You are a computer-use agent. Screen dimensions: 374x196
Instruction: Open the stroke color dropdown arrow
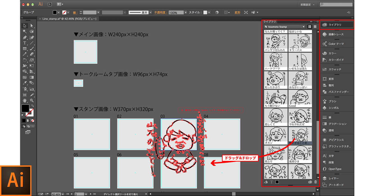[68, 13]
